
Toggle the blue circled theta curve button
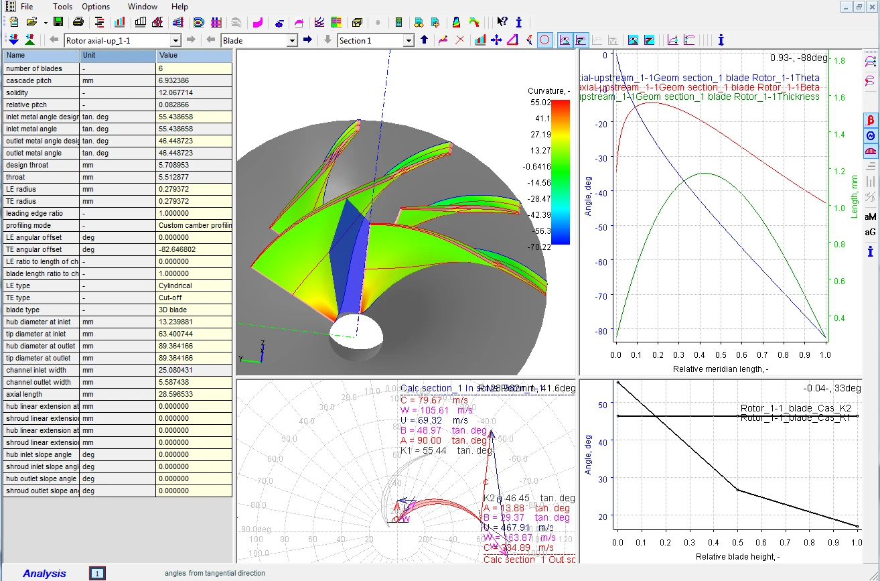tap(871, 135)
